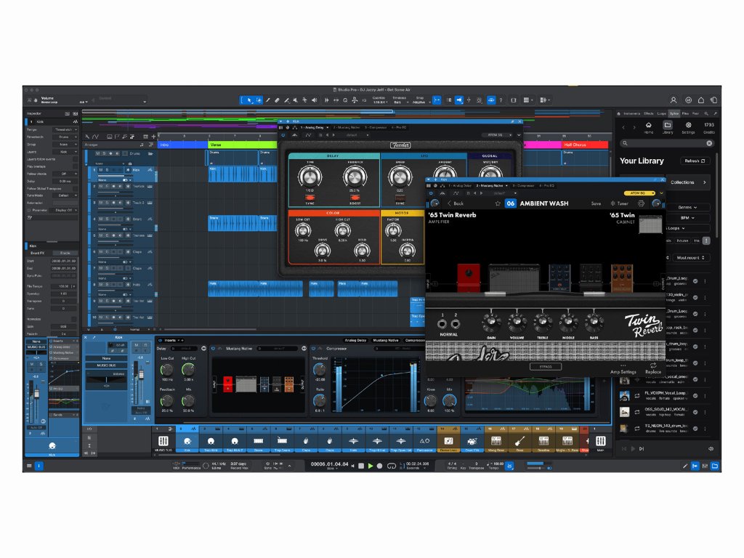This screenshot has width=744, height=558.
Task: Switch browser to Files tab
Action: [685, 113]
